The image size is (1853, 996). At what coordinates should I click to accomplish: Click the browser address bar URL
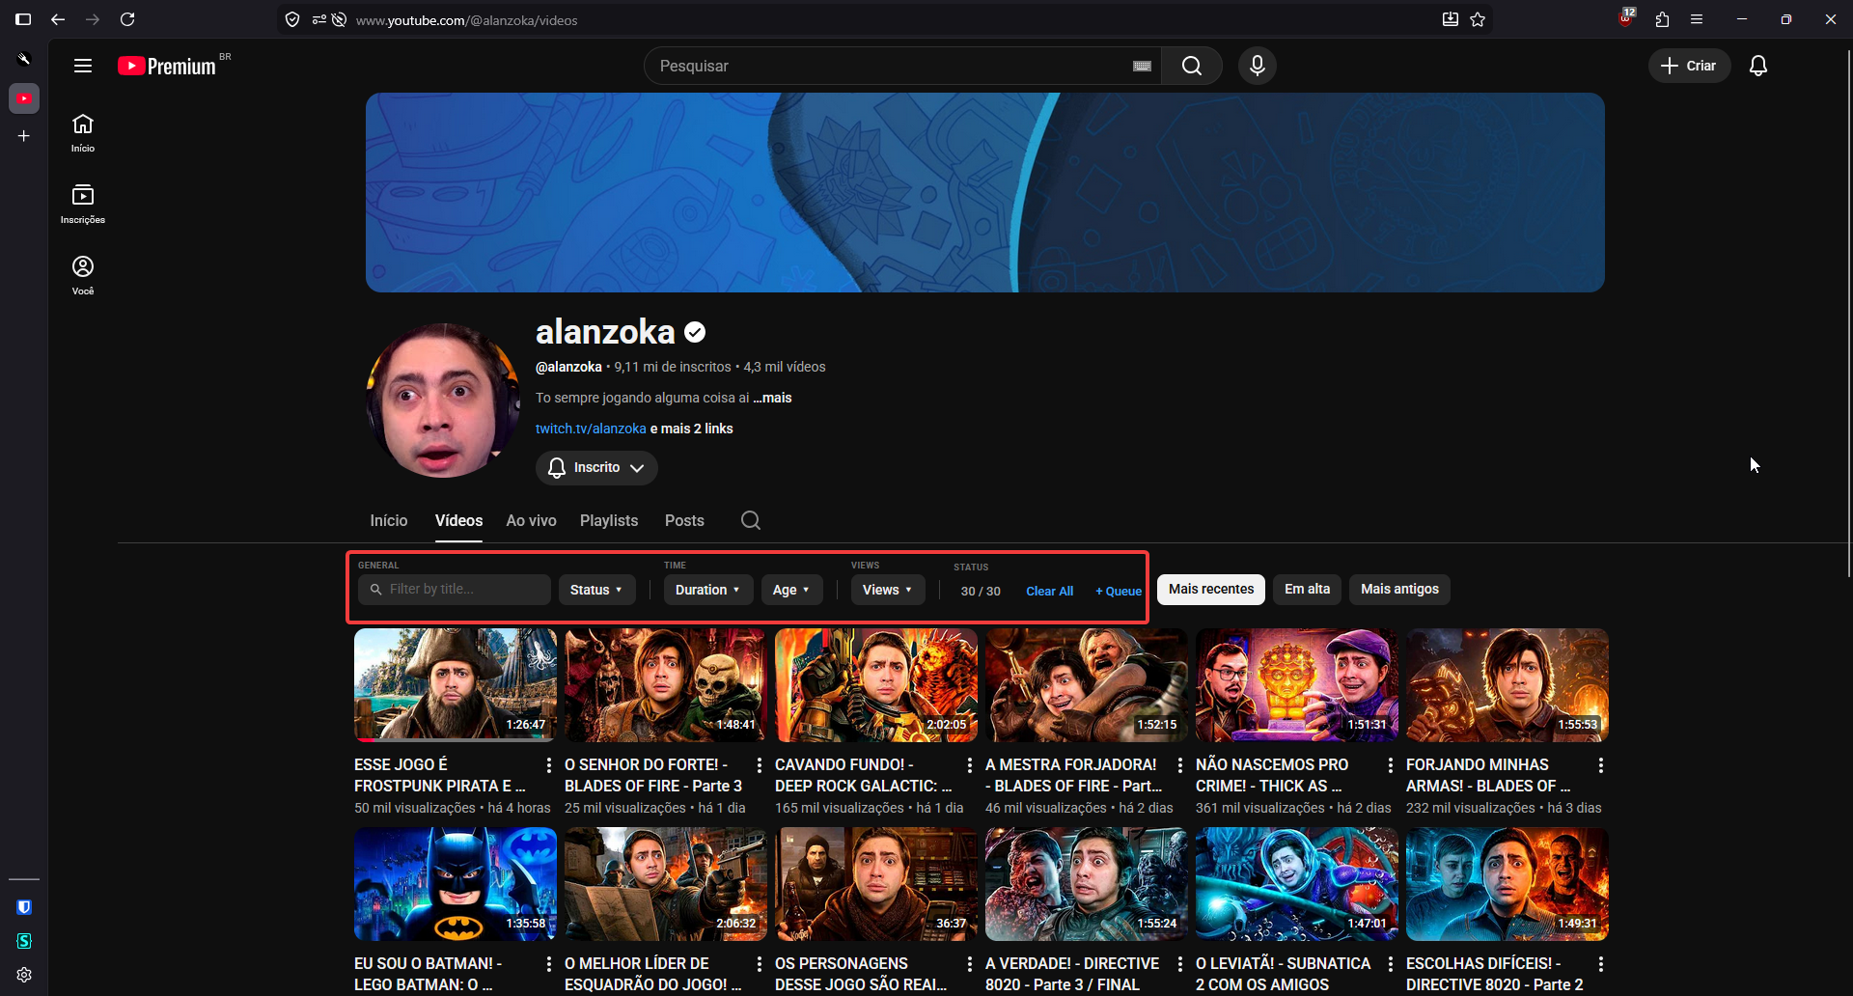coord(467,20)
